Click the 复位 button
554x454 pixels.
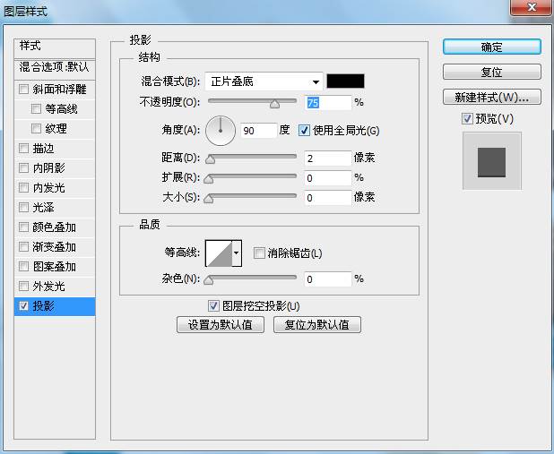[492, 72]
